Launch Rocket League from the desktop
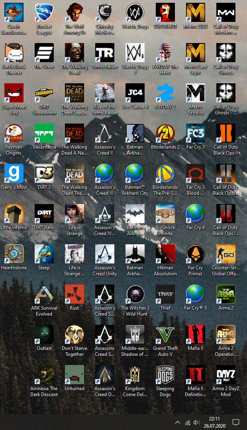The width and height of the screenshot is (247, 430). click(44, 12)
